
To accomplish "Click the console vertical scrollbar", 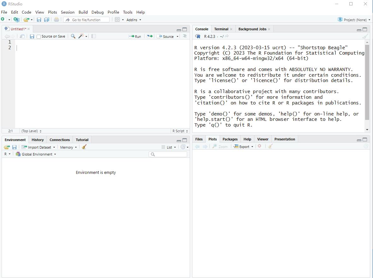I will click(367, 82).
